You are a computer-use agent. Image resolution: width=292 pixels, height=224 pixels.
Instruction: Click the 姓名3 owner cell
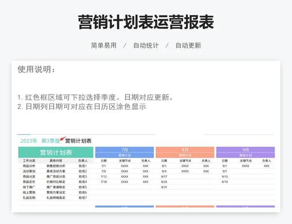click(x=83, y=176)
